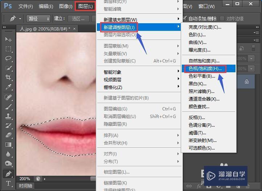Select the Brush tool

tap(8, 107)
